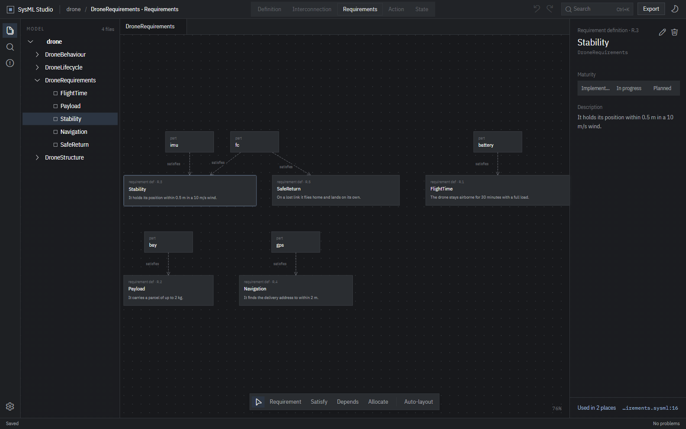Viewport: 686px width, 429px height.
Task: Select the battery part node on canvas
Action: point(498,142)
